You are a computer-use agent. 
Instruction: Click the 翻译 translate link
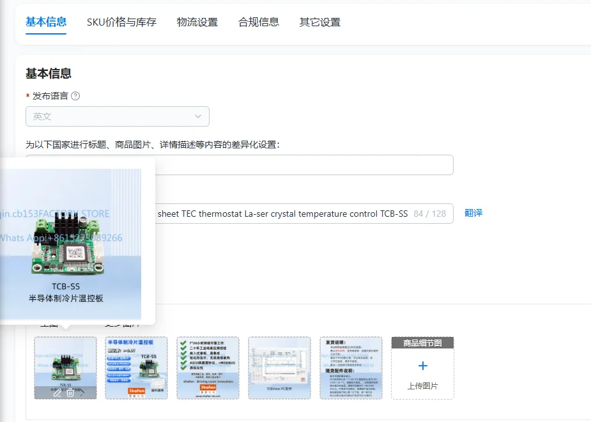(x=473, y=213)
